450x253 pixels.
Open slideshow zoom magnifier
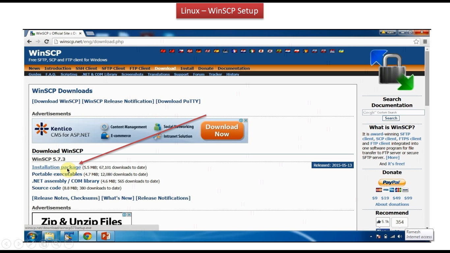pos(56,244)
